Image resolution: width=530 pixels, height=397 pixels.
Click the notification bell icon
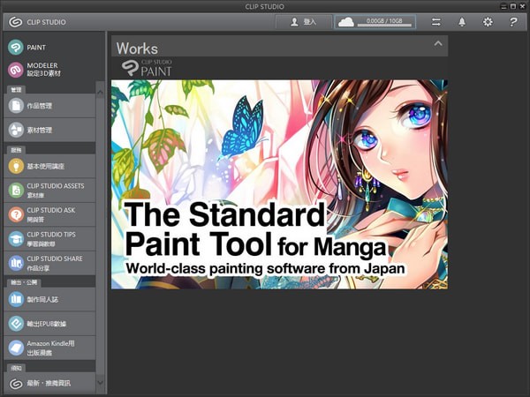tap(461, 22)
